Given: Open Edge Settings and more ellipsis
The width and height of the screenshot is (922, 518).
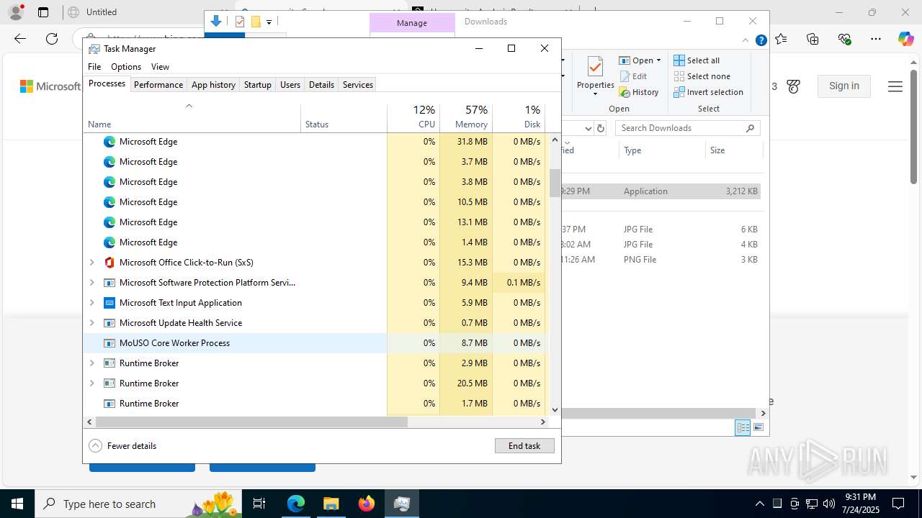Looking at the screenshot, I should coord(876,39).
